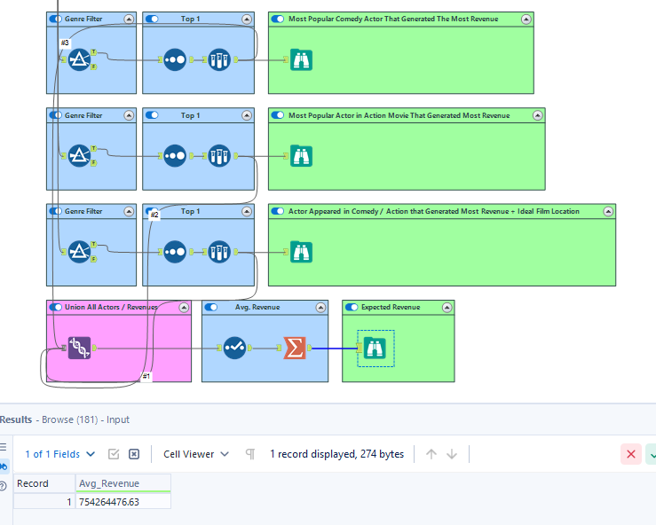
Task: Open the Browse tool in Most Popular Comedy Actor container
Action: (x=301, y=59)
